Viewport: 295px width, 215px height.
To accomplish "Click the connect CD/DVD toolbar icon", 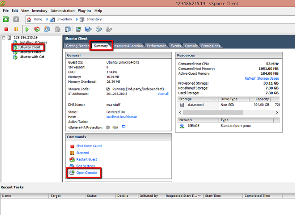I will click(99, 29).
